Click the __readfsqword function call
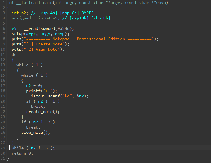Viewport: 211px width, 163px height. click(39, 29)
